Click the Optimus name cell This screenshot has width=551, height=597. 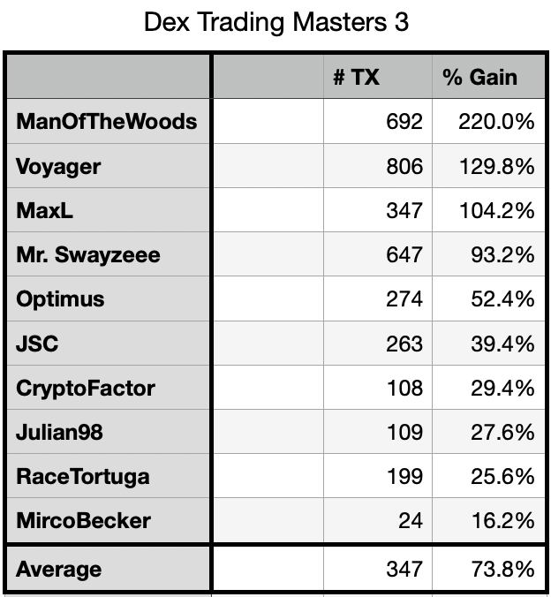tap(108, 298)
